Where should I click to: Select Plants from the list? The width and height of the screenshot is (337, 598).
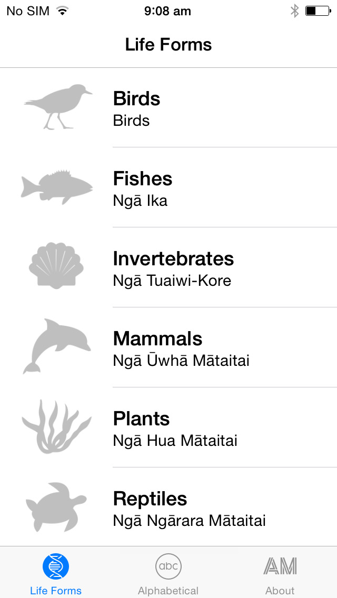click(x=168, y=427)
